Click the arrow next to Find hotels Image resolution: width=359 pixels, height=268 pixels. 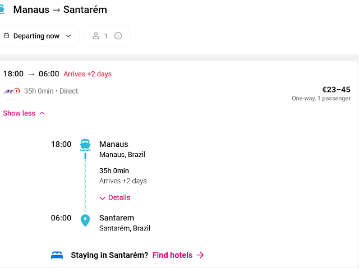[x=200, y=255]
